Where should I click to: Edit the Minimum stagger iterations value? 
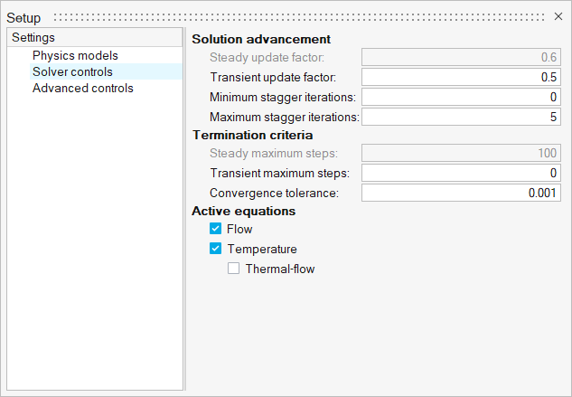point(461,97)
